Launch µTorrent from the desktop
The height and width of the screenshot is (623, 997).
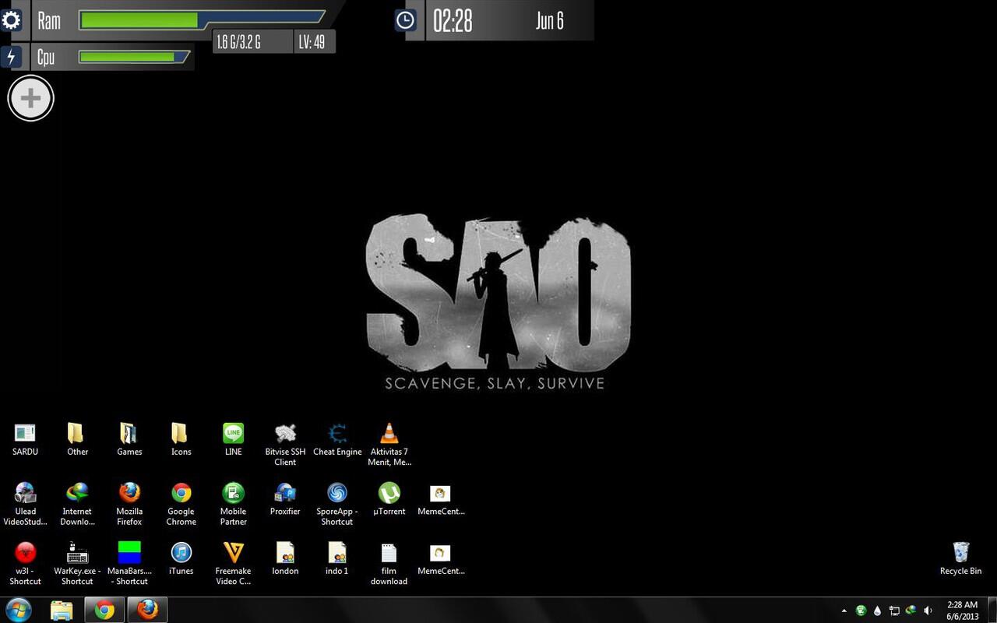[389, 499]
